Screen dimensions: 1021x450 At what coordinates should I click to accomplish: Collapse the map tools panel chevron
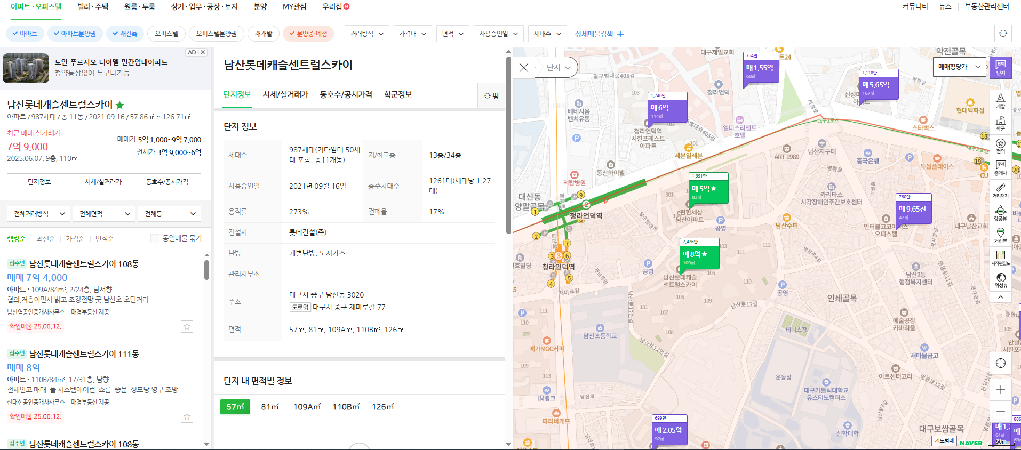[1000, 298]
